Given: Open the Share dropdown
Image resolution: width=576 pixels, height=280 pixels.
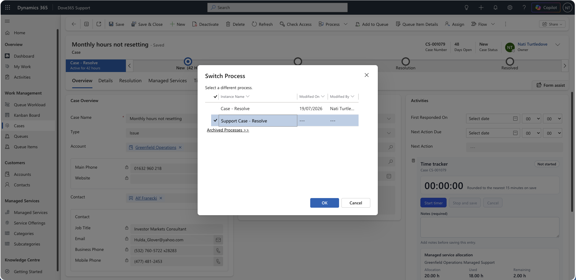Looking at the screenshot, I should pyautogui.click(x=552, y=24).
